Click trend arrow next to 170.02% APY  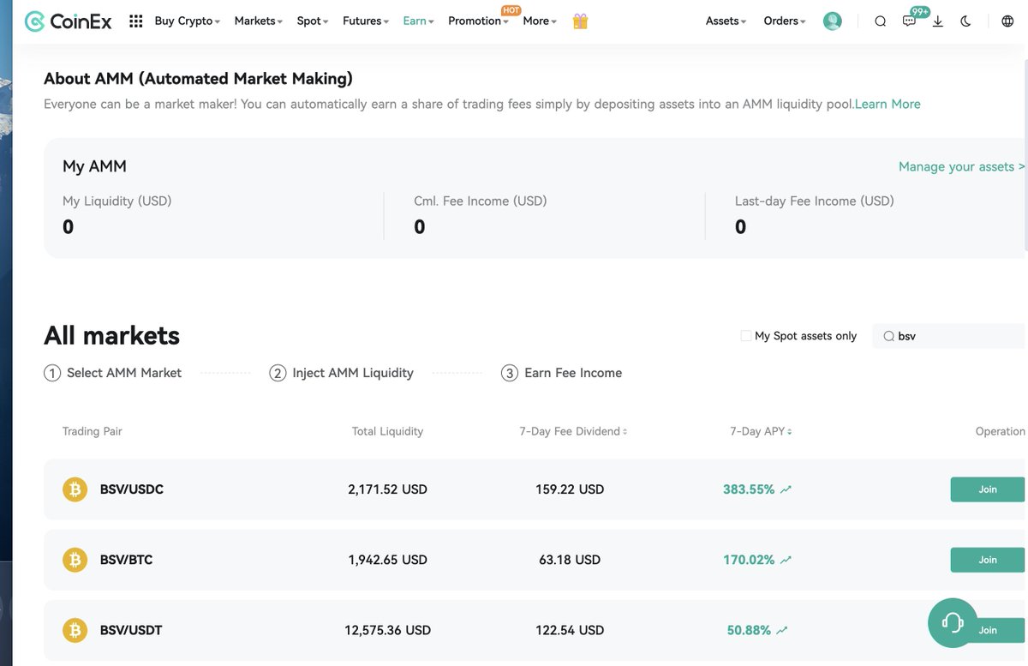coord(786,560)
